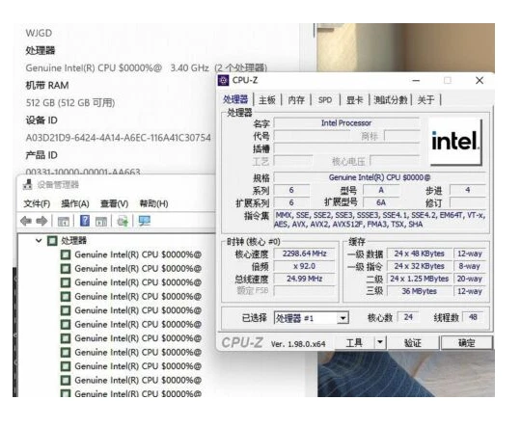
Task: Click the device ID A03D21D9-6424-4A14-A6EC-116A41C30754
Action: coord(119,138)
